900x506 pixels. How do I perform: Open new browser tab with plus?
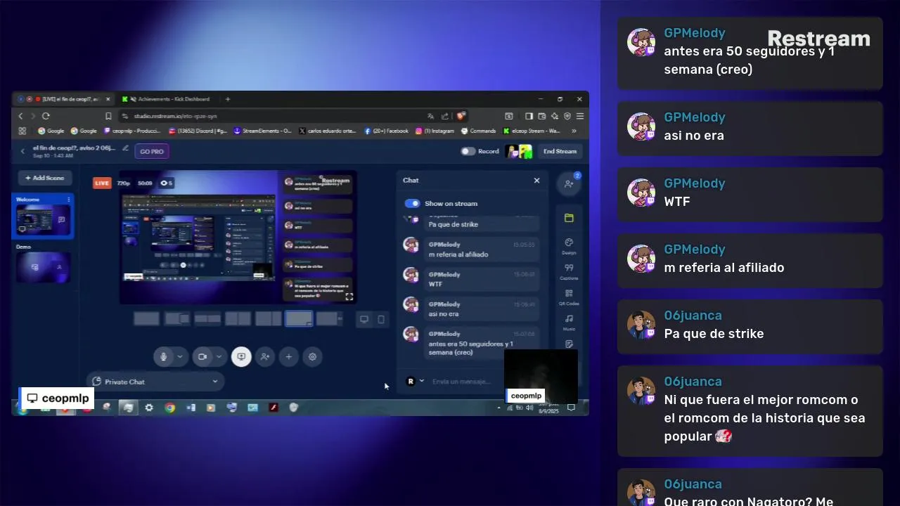click(227, 99)
